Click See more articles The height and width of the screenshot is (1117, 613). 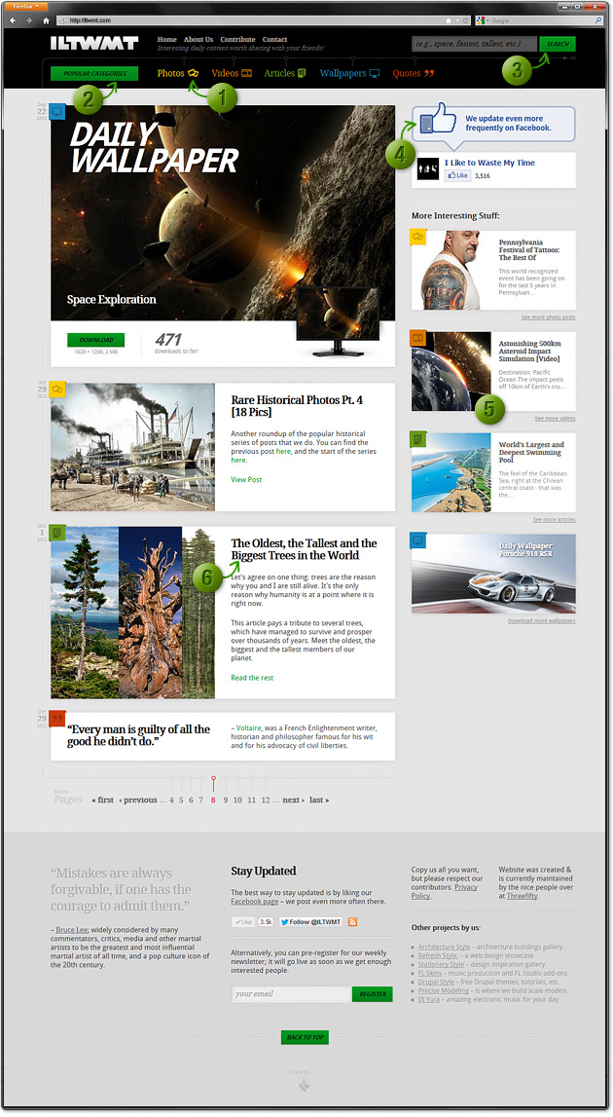tap(554, 519)
